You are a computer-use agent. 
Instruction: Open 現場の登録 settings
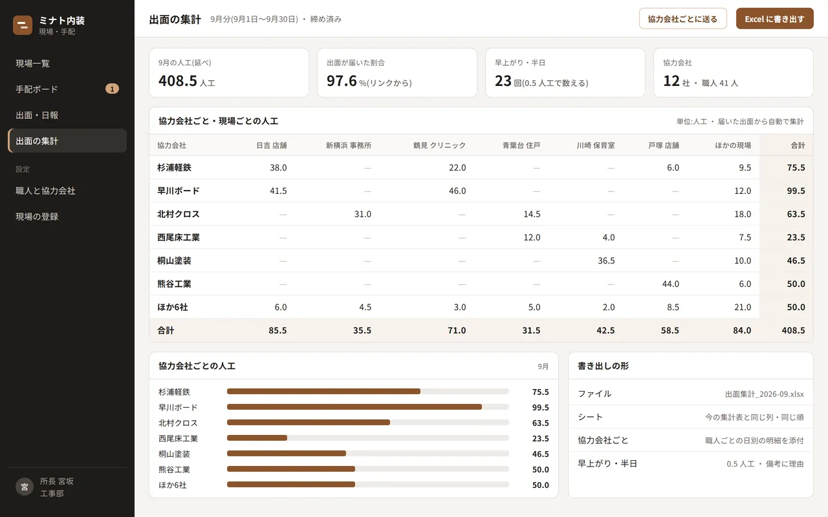tap(67, 216)
